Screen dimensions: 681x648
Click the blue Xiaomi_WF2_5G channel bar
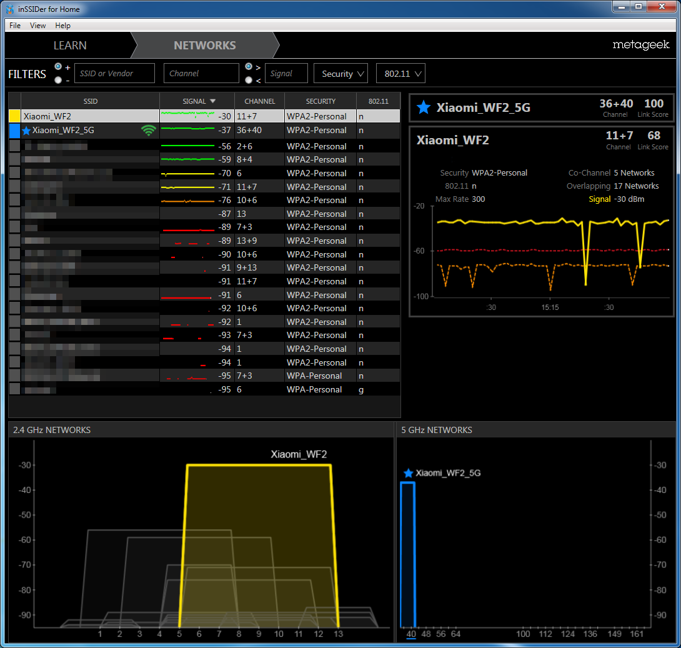click(408, 555)
